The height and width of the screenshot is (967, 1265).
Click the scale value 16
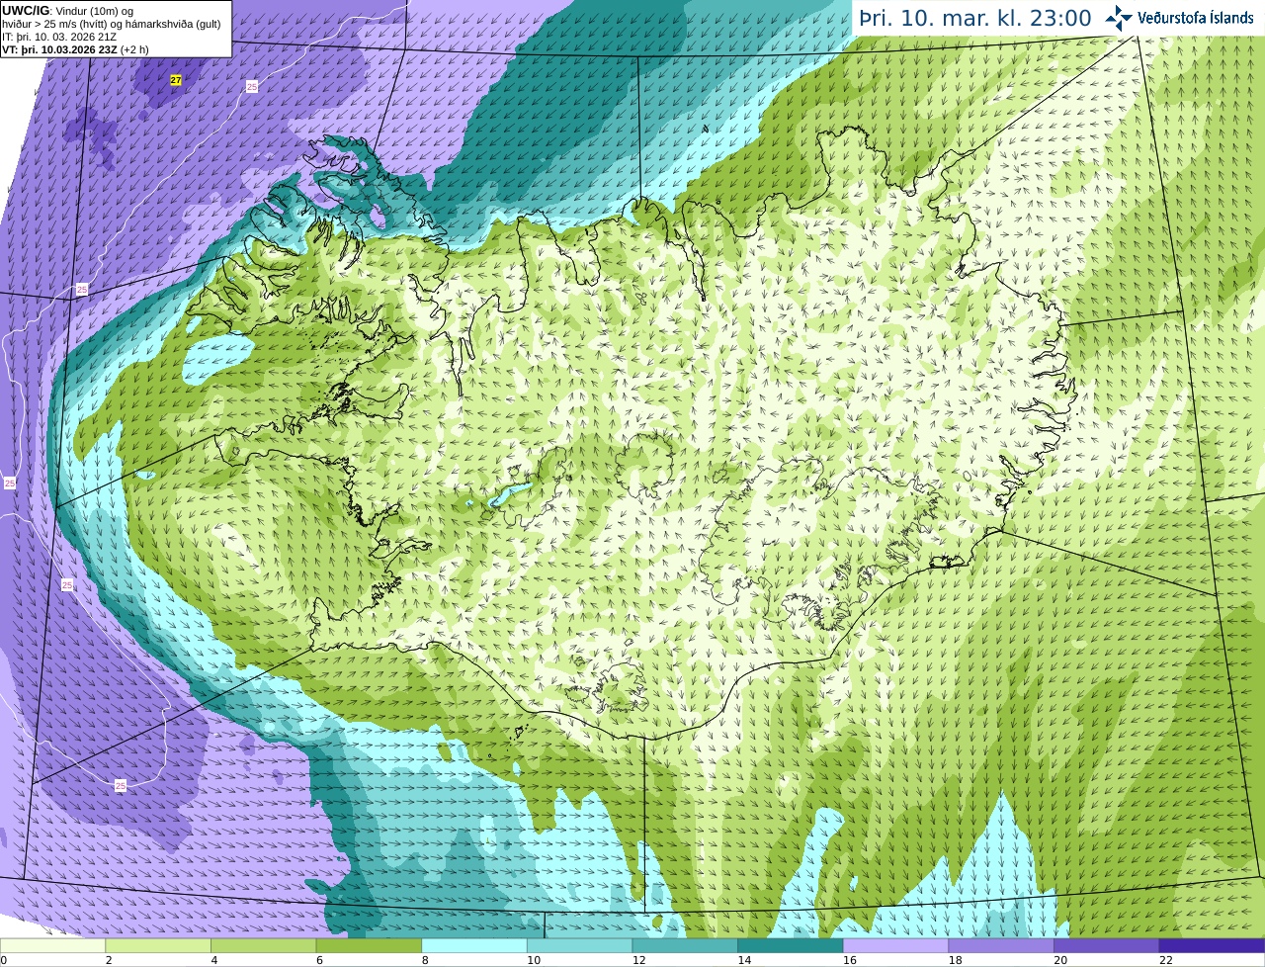pyautogui.click(x=849, y=960)
